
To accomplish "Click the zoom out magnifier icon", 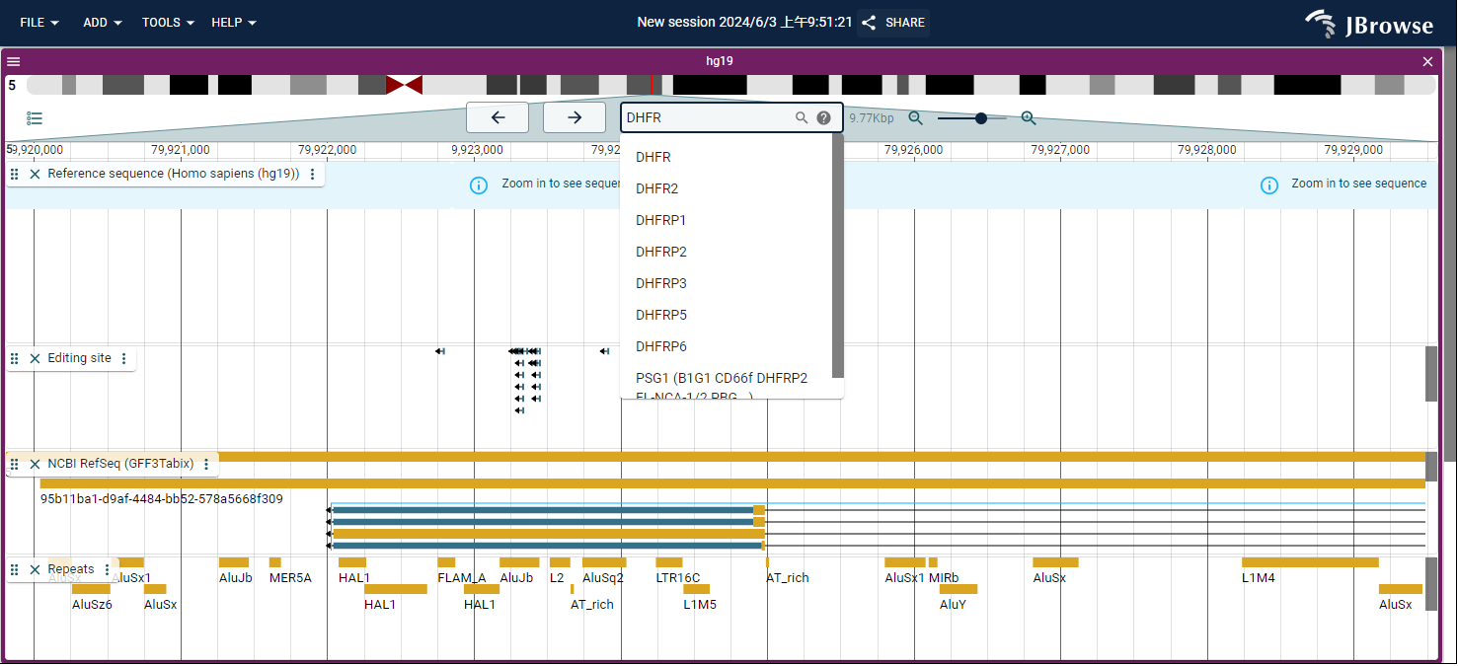I will 916,118.
